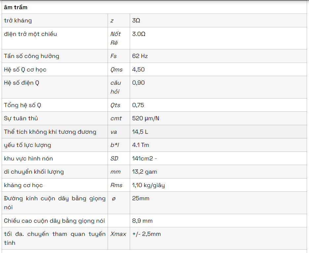The width and height of the screenshot is (309, 253).
Task: Click the 'Tần số cộng hưởng' label
Action: 32,56
